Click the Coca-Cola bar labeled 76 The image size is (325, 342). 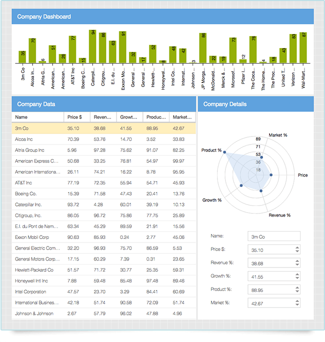pos(253,49)
